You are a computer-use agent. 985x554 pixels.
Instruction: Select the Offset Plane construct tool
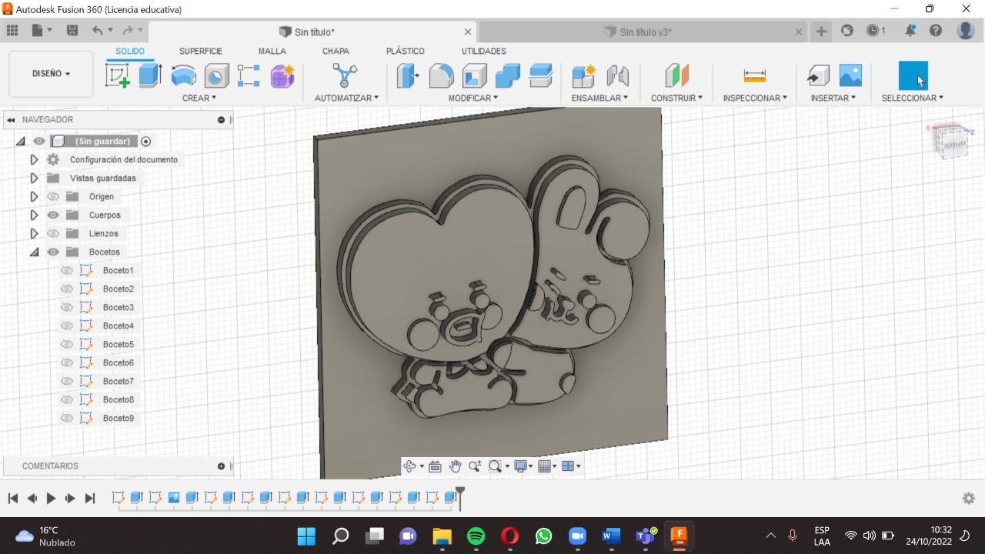(676, 75)
